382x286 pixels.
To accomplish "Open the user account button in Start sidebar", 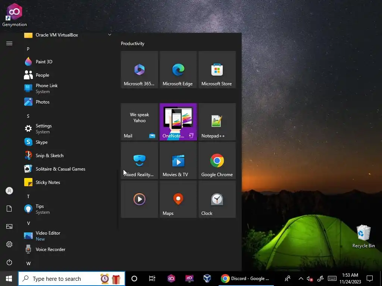I will [x=9, y=191].
